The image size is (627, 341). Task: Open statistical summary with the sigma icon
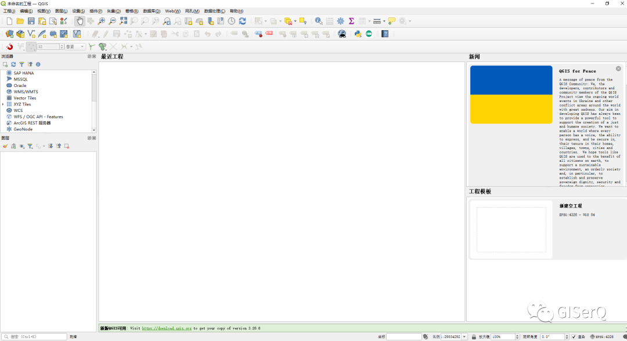click(x=351, y=21)
